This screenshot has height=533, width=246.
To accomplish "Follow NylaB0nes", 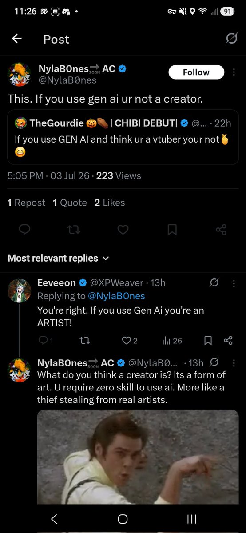I will [196, 72].
